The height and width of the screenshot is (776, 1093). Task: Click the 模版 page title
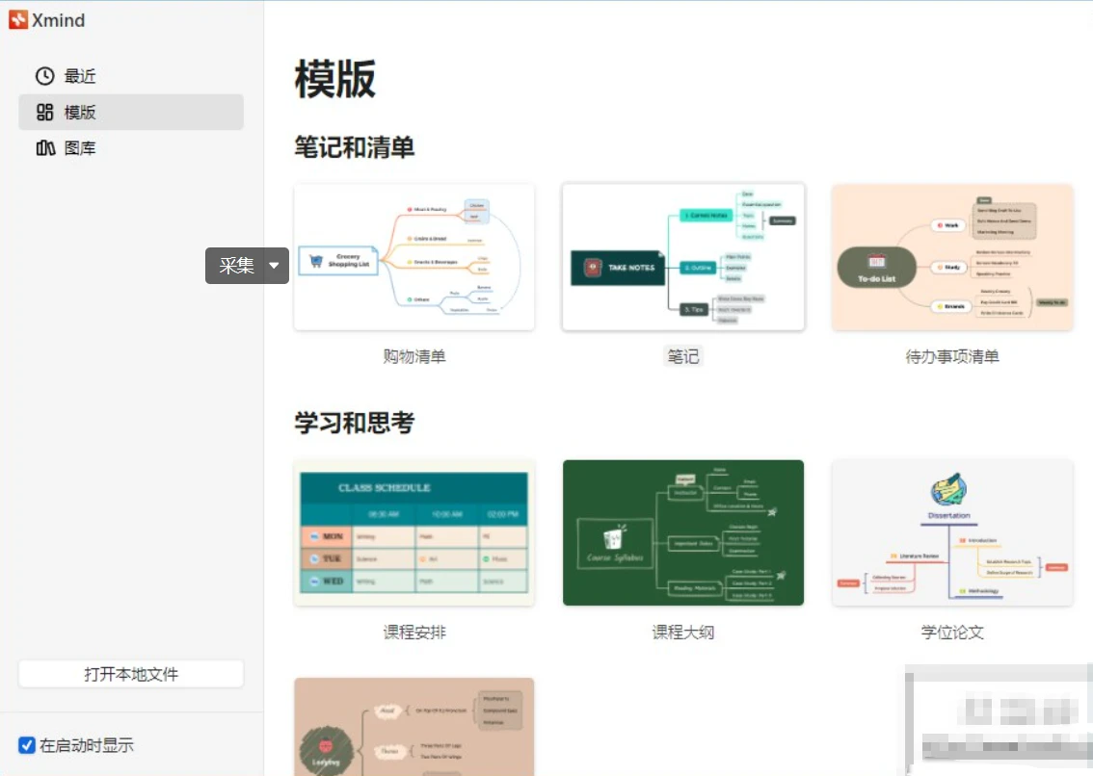point(335,79)
